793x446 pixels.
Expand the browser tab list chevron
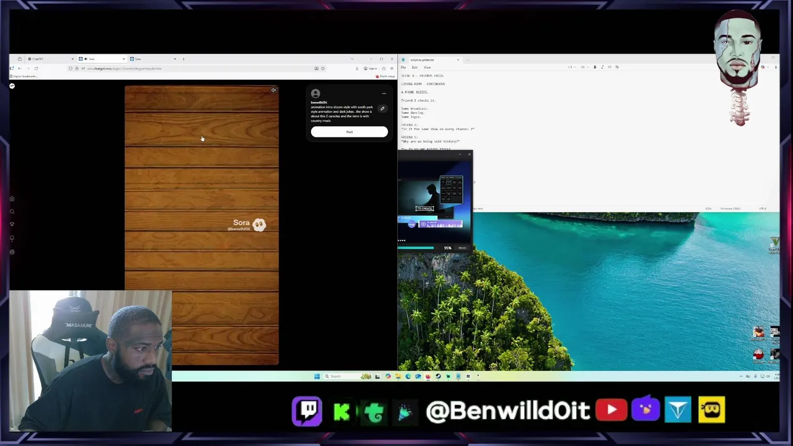click(352, 59)
